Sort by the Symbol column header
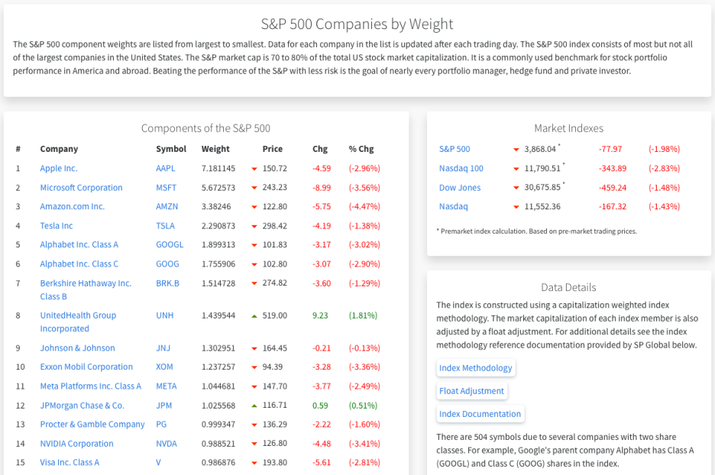This screenshot has height=475, width=715. click(171, 149)
